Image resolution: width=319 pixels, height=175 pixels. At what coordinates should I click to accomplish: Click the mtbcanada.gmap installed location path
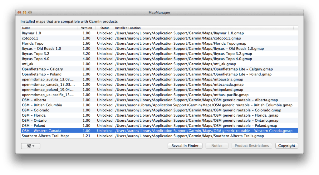[179, 85]
